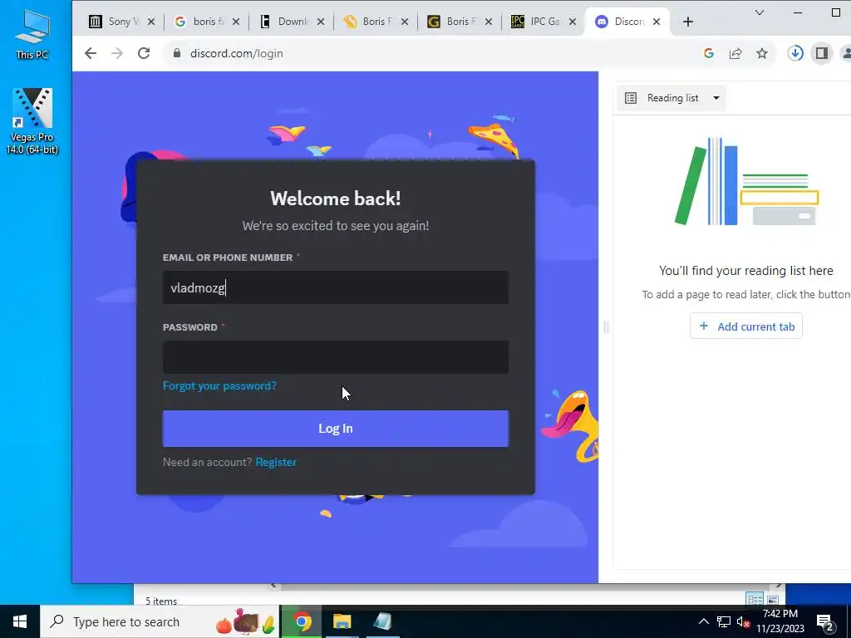851x638 pixels.
Task: Close the Download tab
Action: (320, 22)
